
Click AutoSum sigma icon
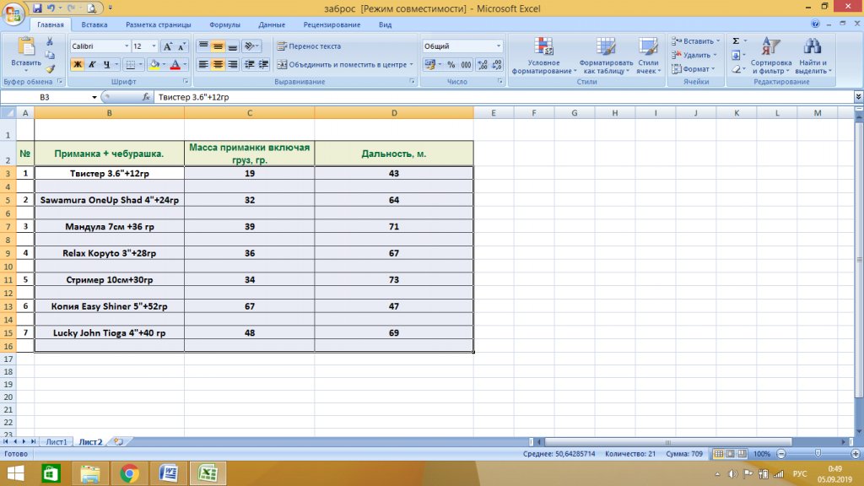[x=736, y=41]
